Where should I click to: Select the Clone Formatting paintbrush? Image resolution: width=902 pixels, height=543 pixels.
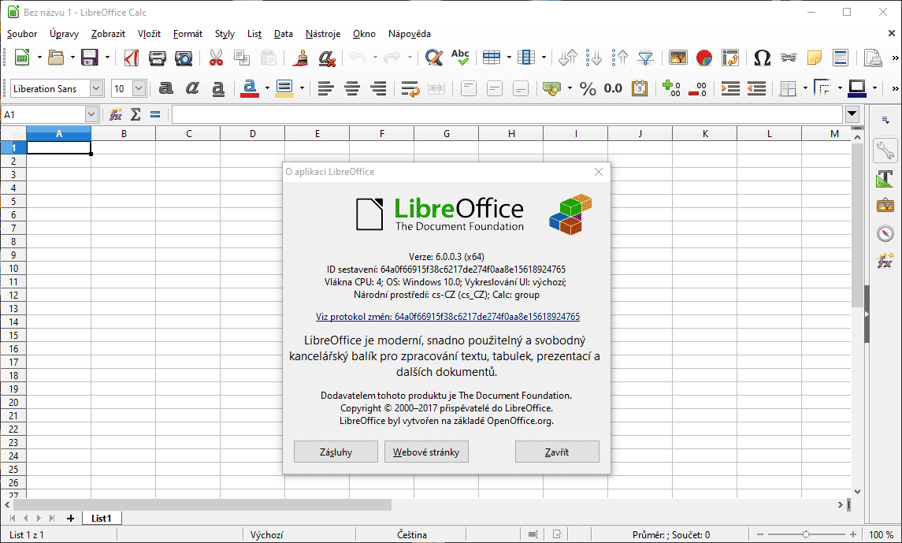299,58
